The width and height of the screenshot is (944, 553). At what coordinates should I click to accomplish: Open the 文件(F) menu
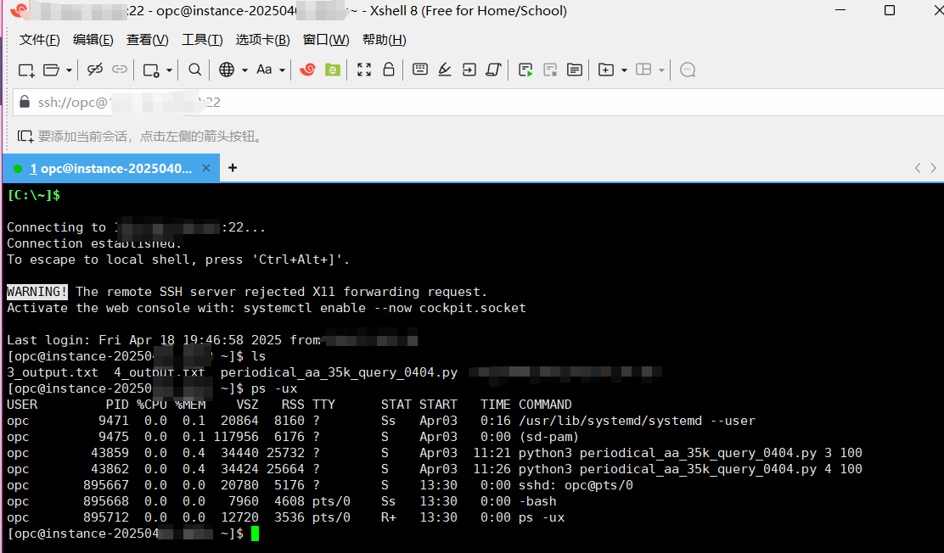pos(39,40)
